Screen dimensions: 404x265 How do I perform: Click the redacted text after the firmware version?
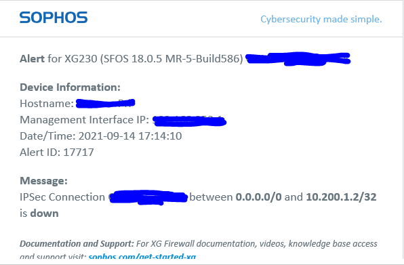pyautogui.click(x=298, y=59)
